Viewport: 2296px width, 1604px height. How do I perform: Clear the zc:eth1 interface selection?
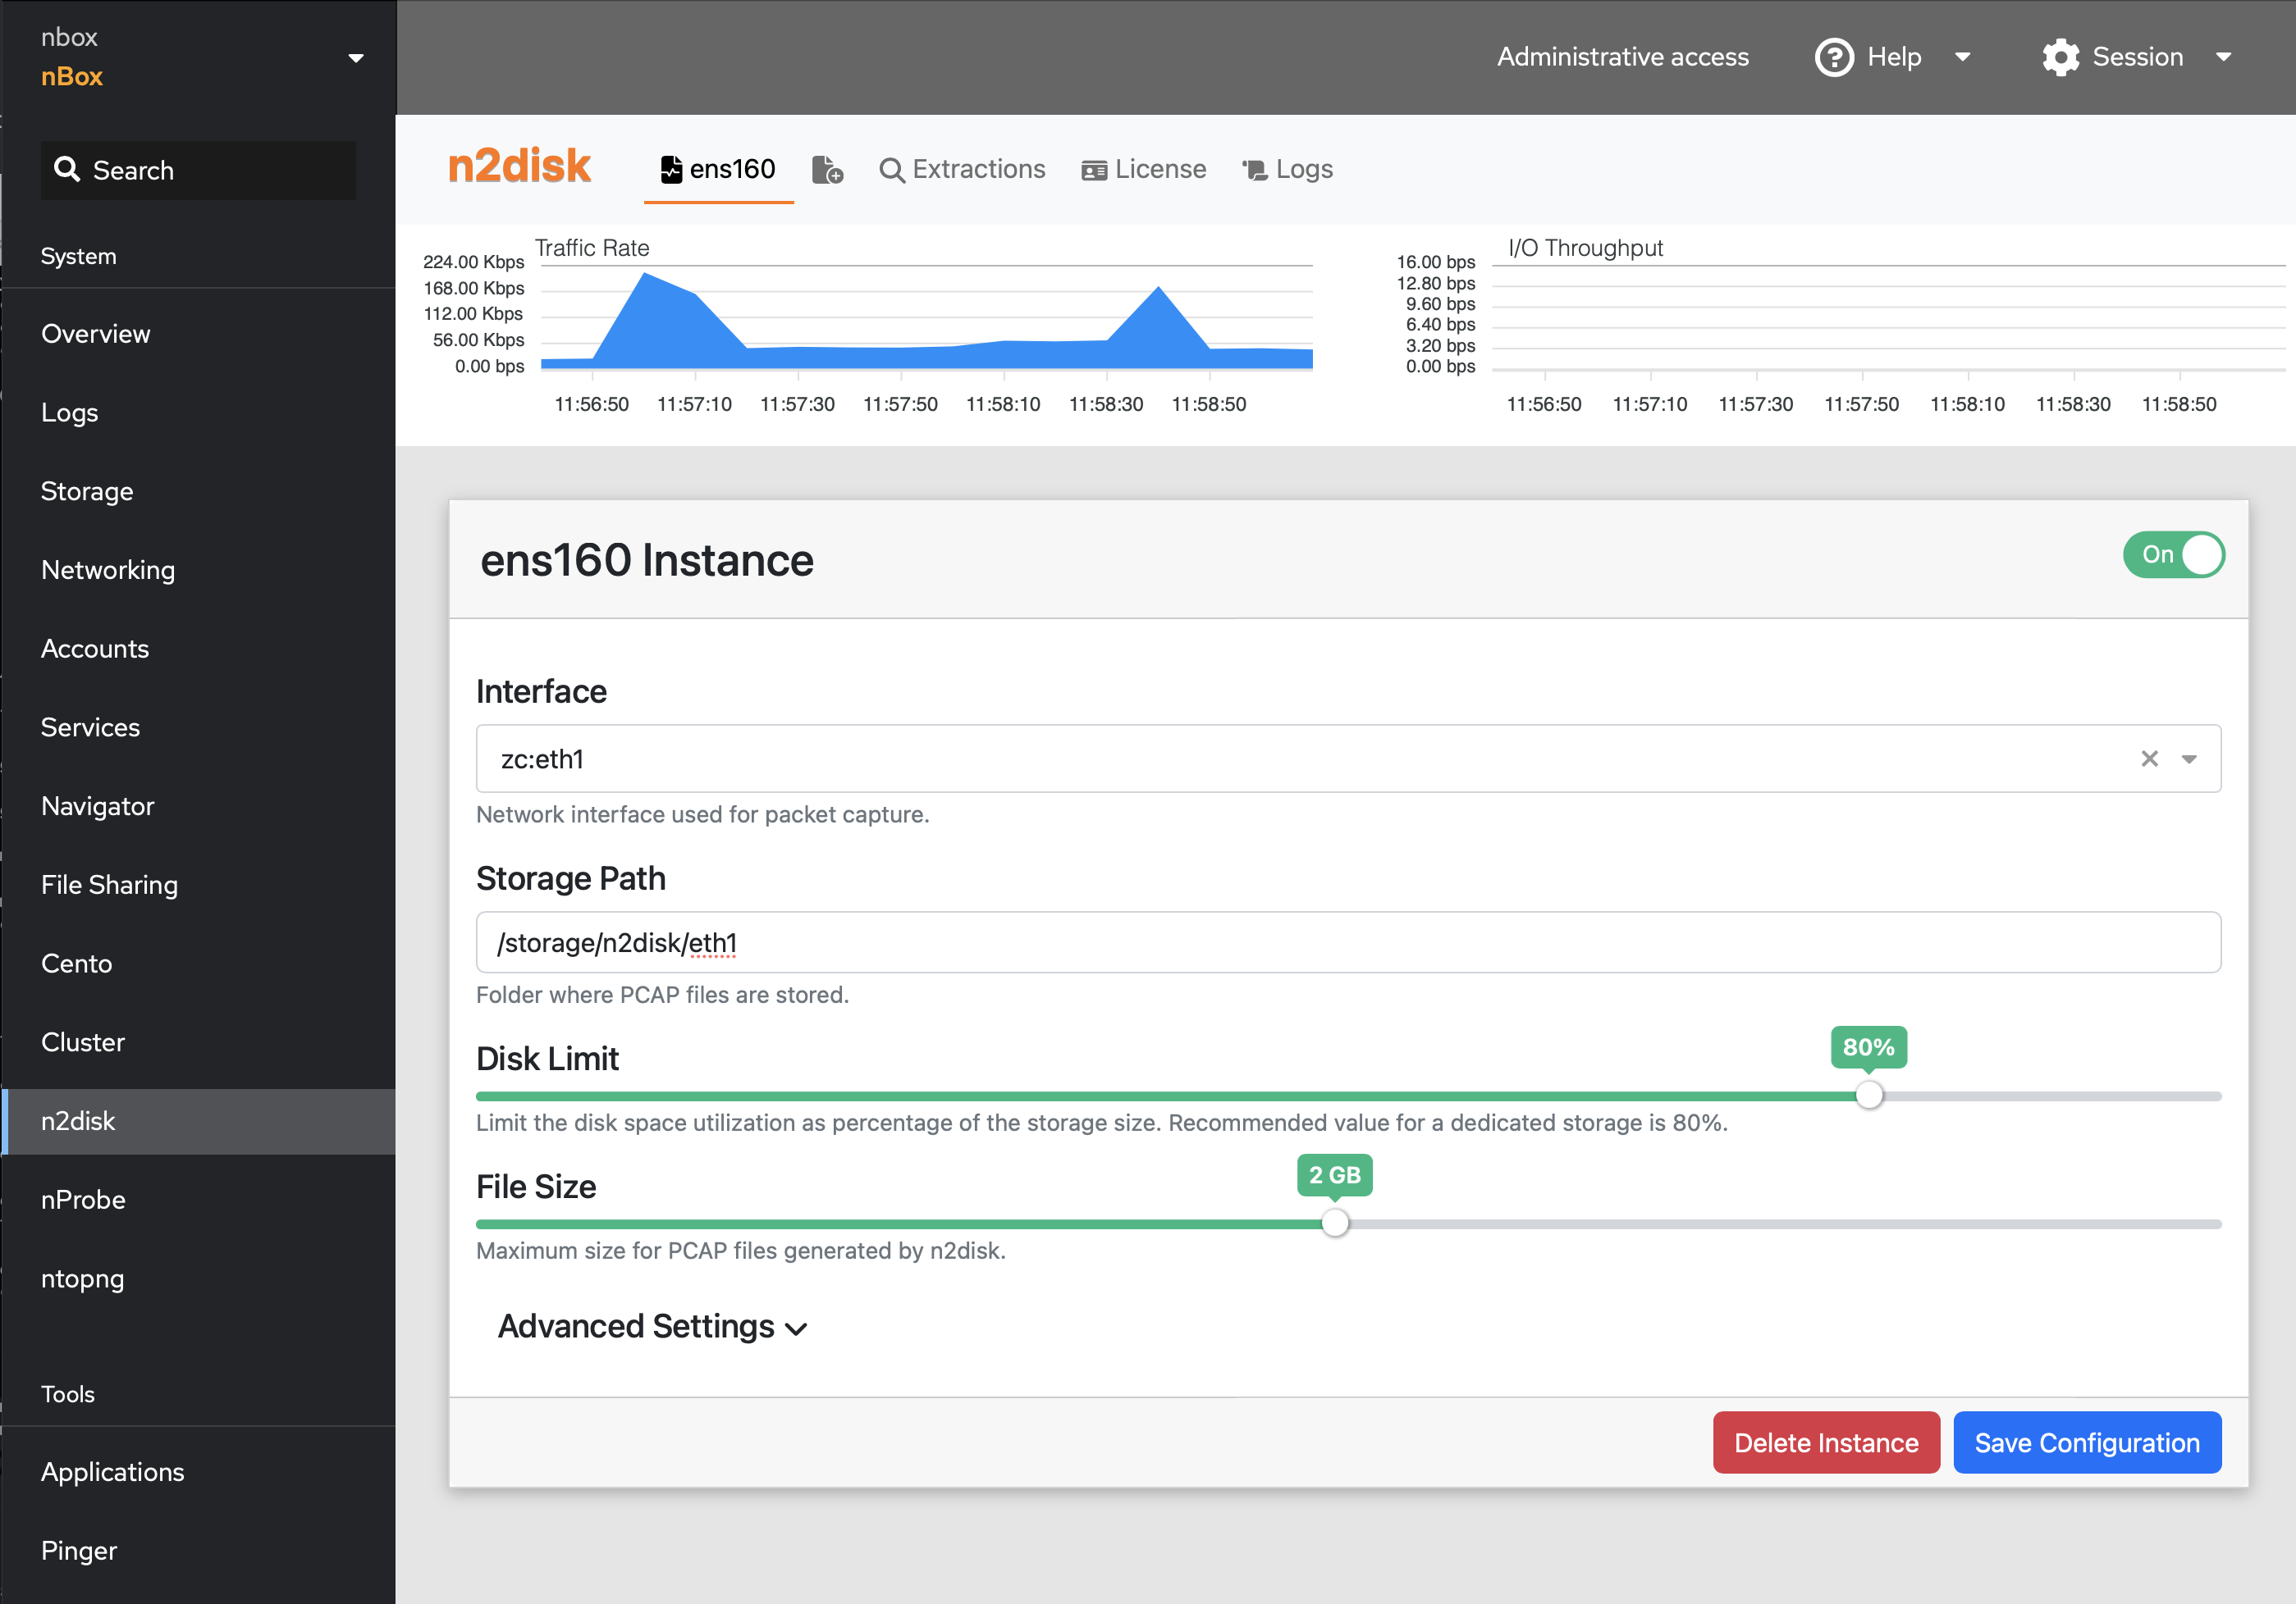[x=2149, y=759]
